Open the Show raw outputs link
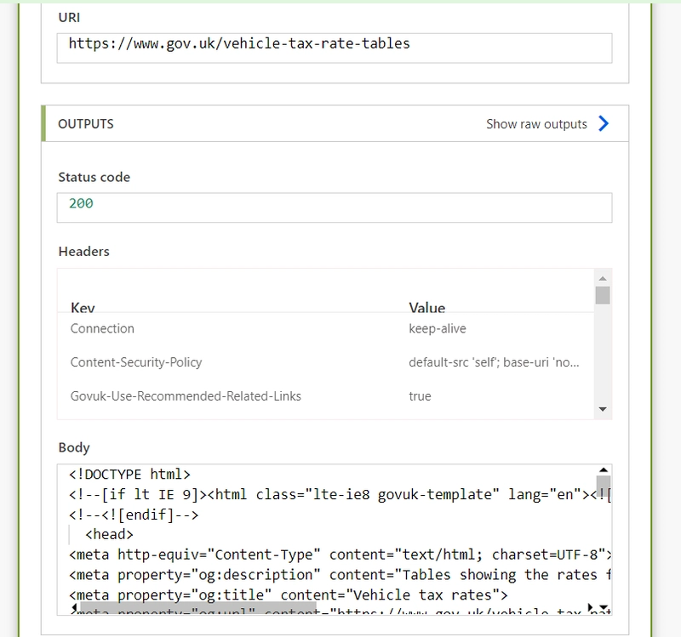The image size is (681, 637). [536, 124]
